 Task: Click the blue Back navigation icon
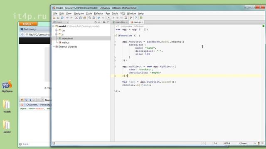99,18
